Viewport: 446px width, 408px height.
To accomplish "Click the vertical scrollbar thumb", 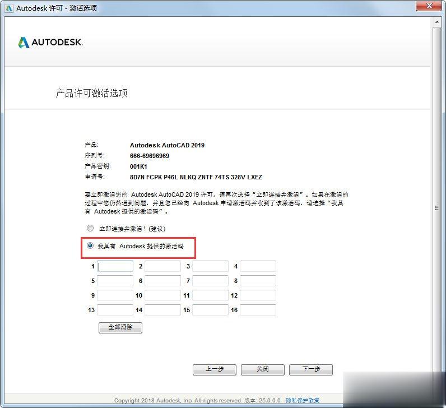I will click(437, 208).
